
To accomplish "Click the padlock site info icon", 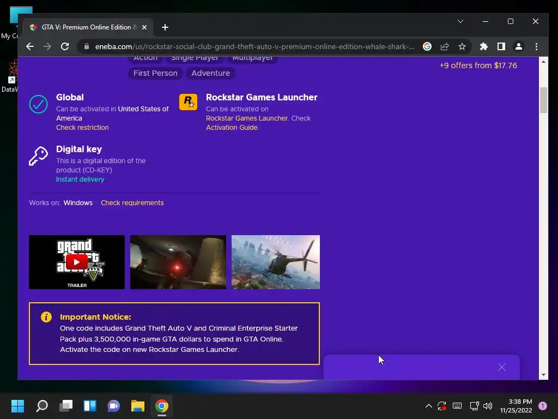I will coord(87,47).
